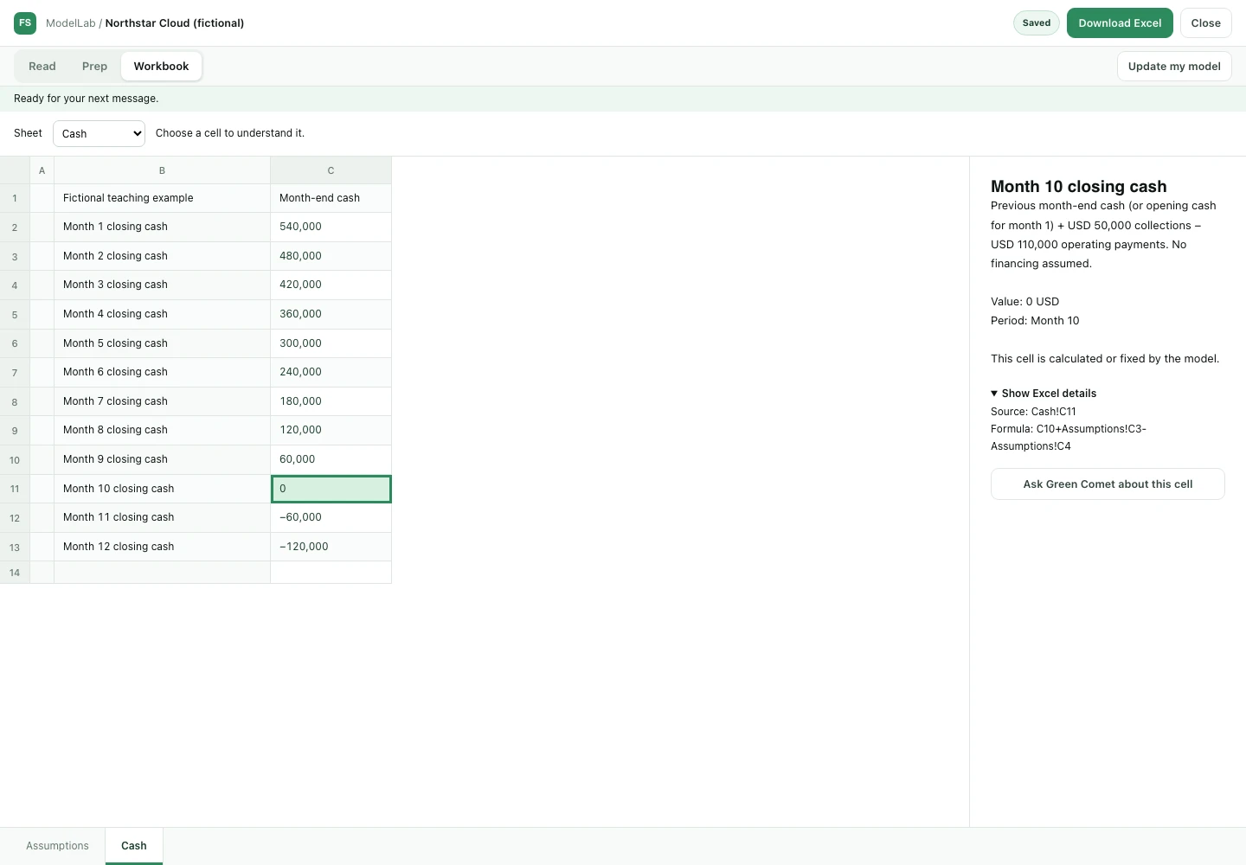
Task: Click the Source: Cash!C11 text
Action: pos(1033,412)
